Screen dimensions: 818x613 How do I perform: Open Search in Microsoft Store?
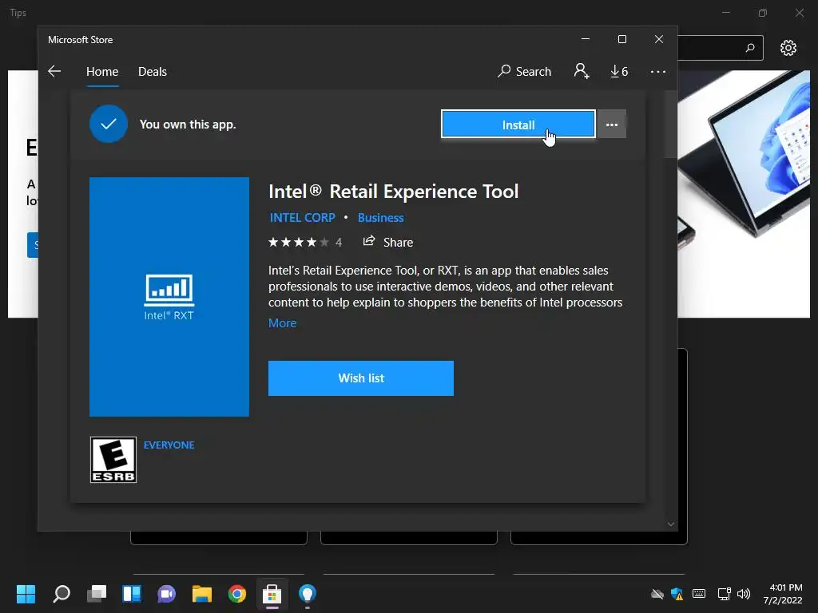coord(524,71)
